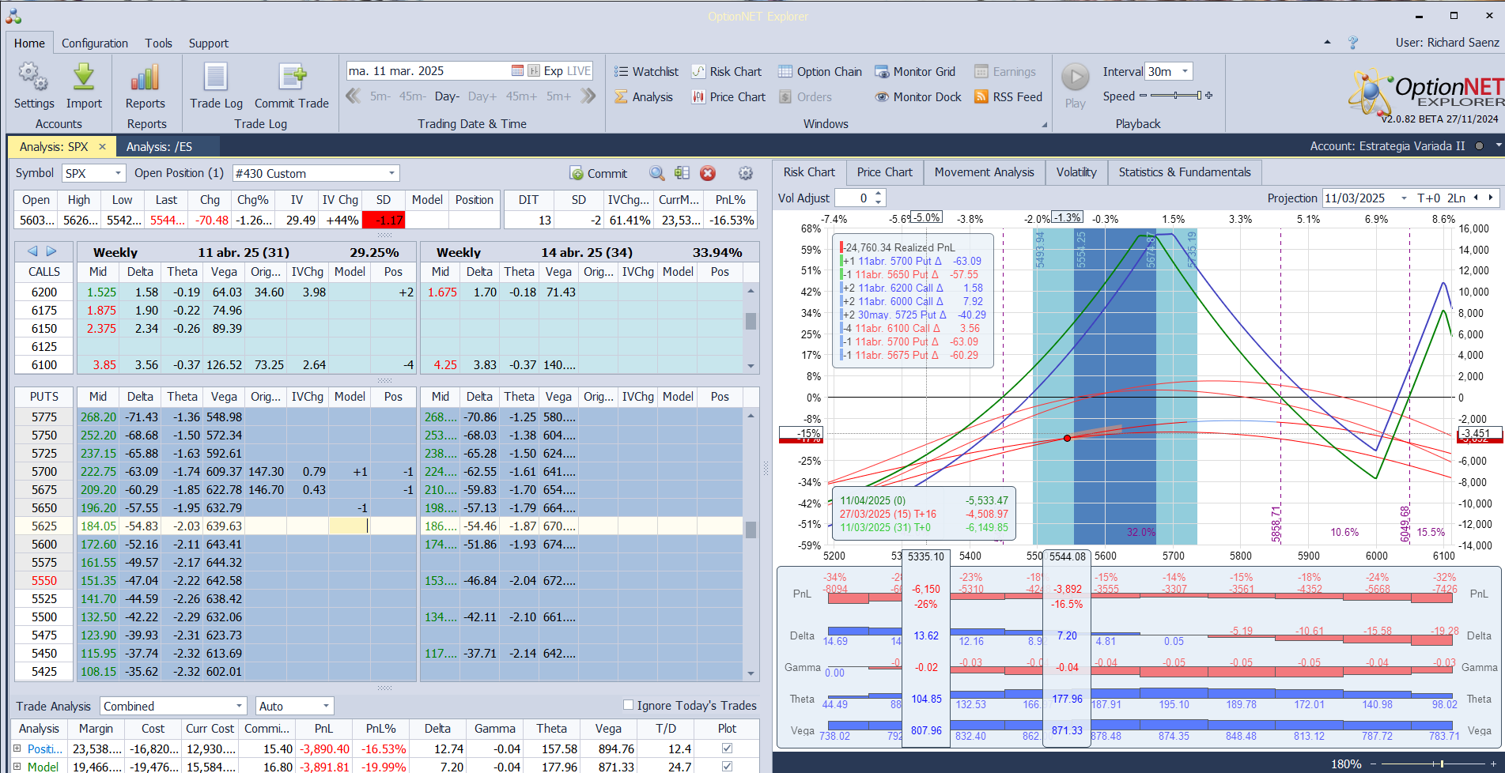Viewport: 1505px width, 773px height.
Task: Toggle Ignore Today's Trades checkbox
Action: pyautogui.click(x=628, y=705)
